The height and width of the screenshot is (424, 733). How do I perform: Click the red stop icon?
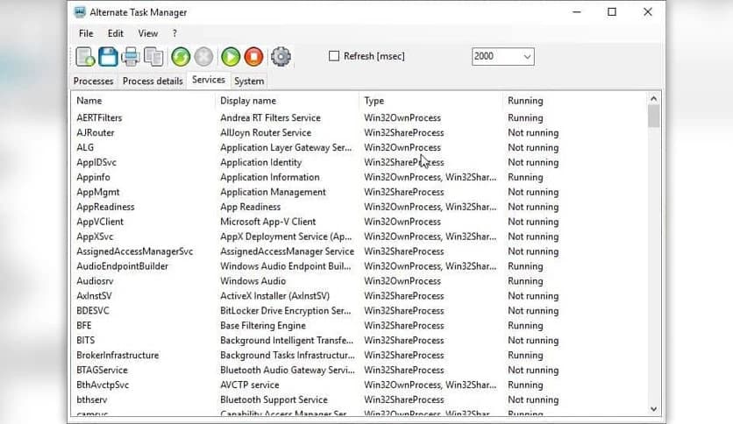click(x=254, y=56)
